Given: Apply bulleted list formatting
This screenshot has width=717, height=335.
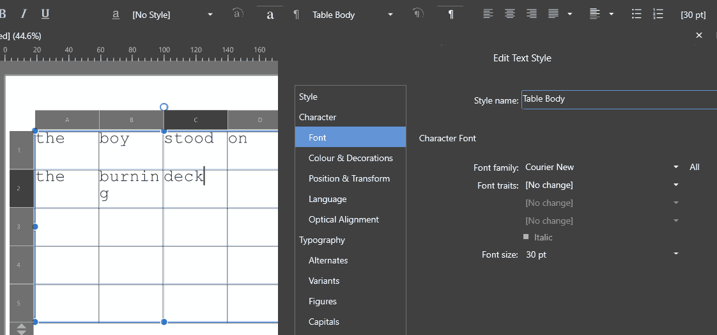Looking at the screenshot, I should [x=636, y=14].
